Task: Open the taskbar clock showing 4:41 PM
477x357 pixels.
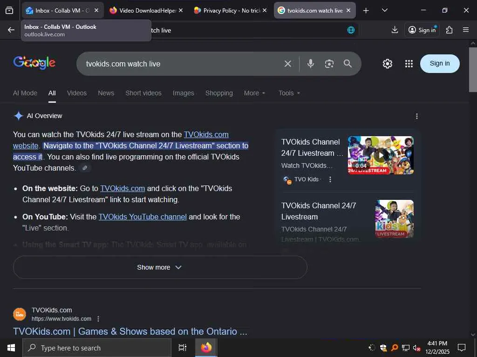Action: pyautogui.click(x=437, y=348)
